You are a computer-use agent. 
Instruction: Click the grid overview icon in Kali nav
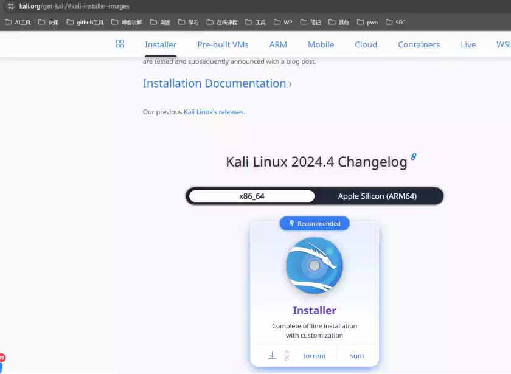click(x=120, y=44)
